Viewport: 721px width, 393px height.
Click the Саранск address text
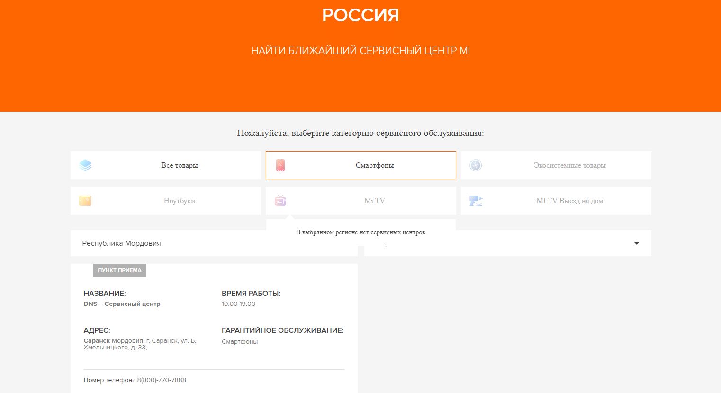[140, 344]
